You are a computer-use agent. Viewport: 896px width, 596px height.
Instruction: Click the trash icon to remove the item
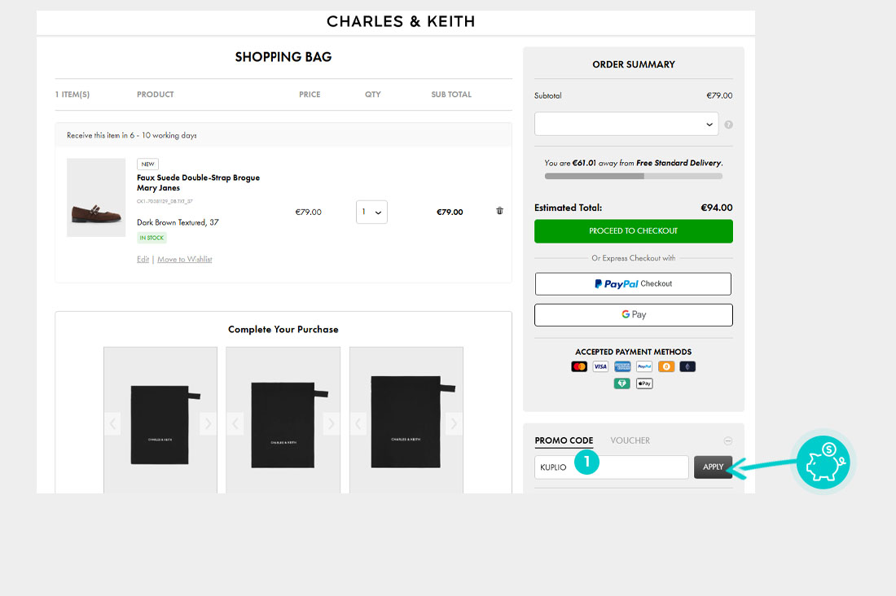[499, 211]
